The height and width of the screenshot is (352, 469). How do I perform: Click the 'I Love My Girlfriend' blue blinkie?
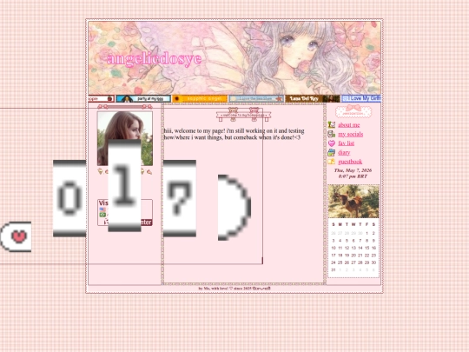click(x=361, y=98)
